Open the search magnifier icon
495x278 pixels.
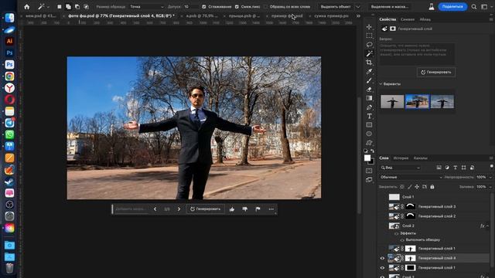474,7
